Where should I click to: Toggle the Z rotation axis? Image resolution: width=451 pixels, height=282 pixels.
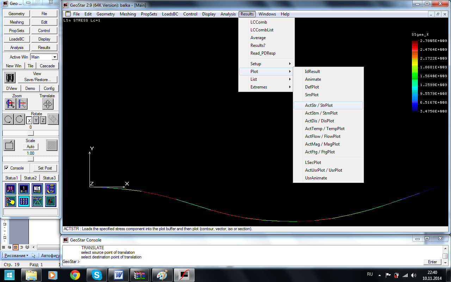pyautogui.click(x=43, y=121)
